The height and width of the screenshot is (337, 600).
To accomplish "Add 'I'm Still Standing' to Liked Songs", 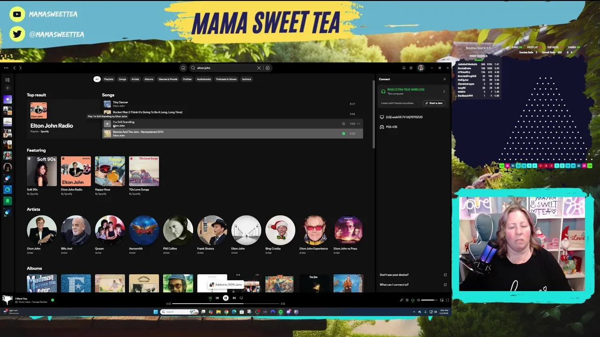I will click(x=344, y=124).
